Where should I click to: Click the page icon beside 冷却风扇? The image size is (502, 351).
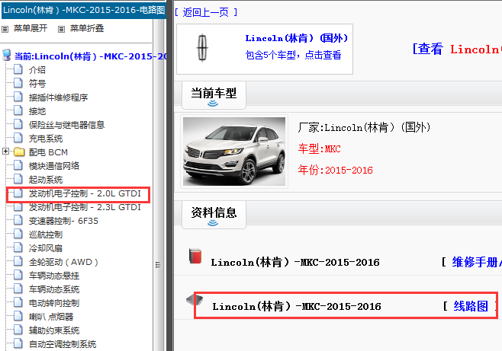pos(18,248)
